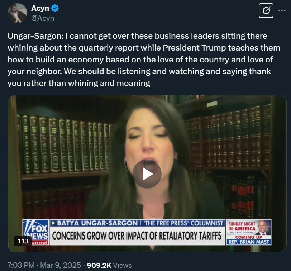Screen dimensions: 291x271
Task: Select the tweet text starting 'Ungar-Sargon: I cannot'
Action: [x=144, y=60]
